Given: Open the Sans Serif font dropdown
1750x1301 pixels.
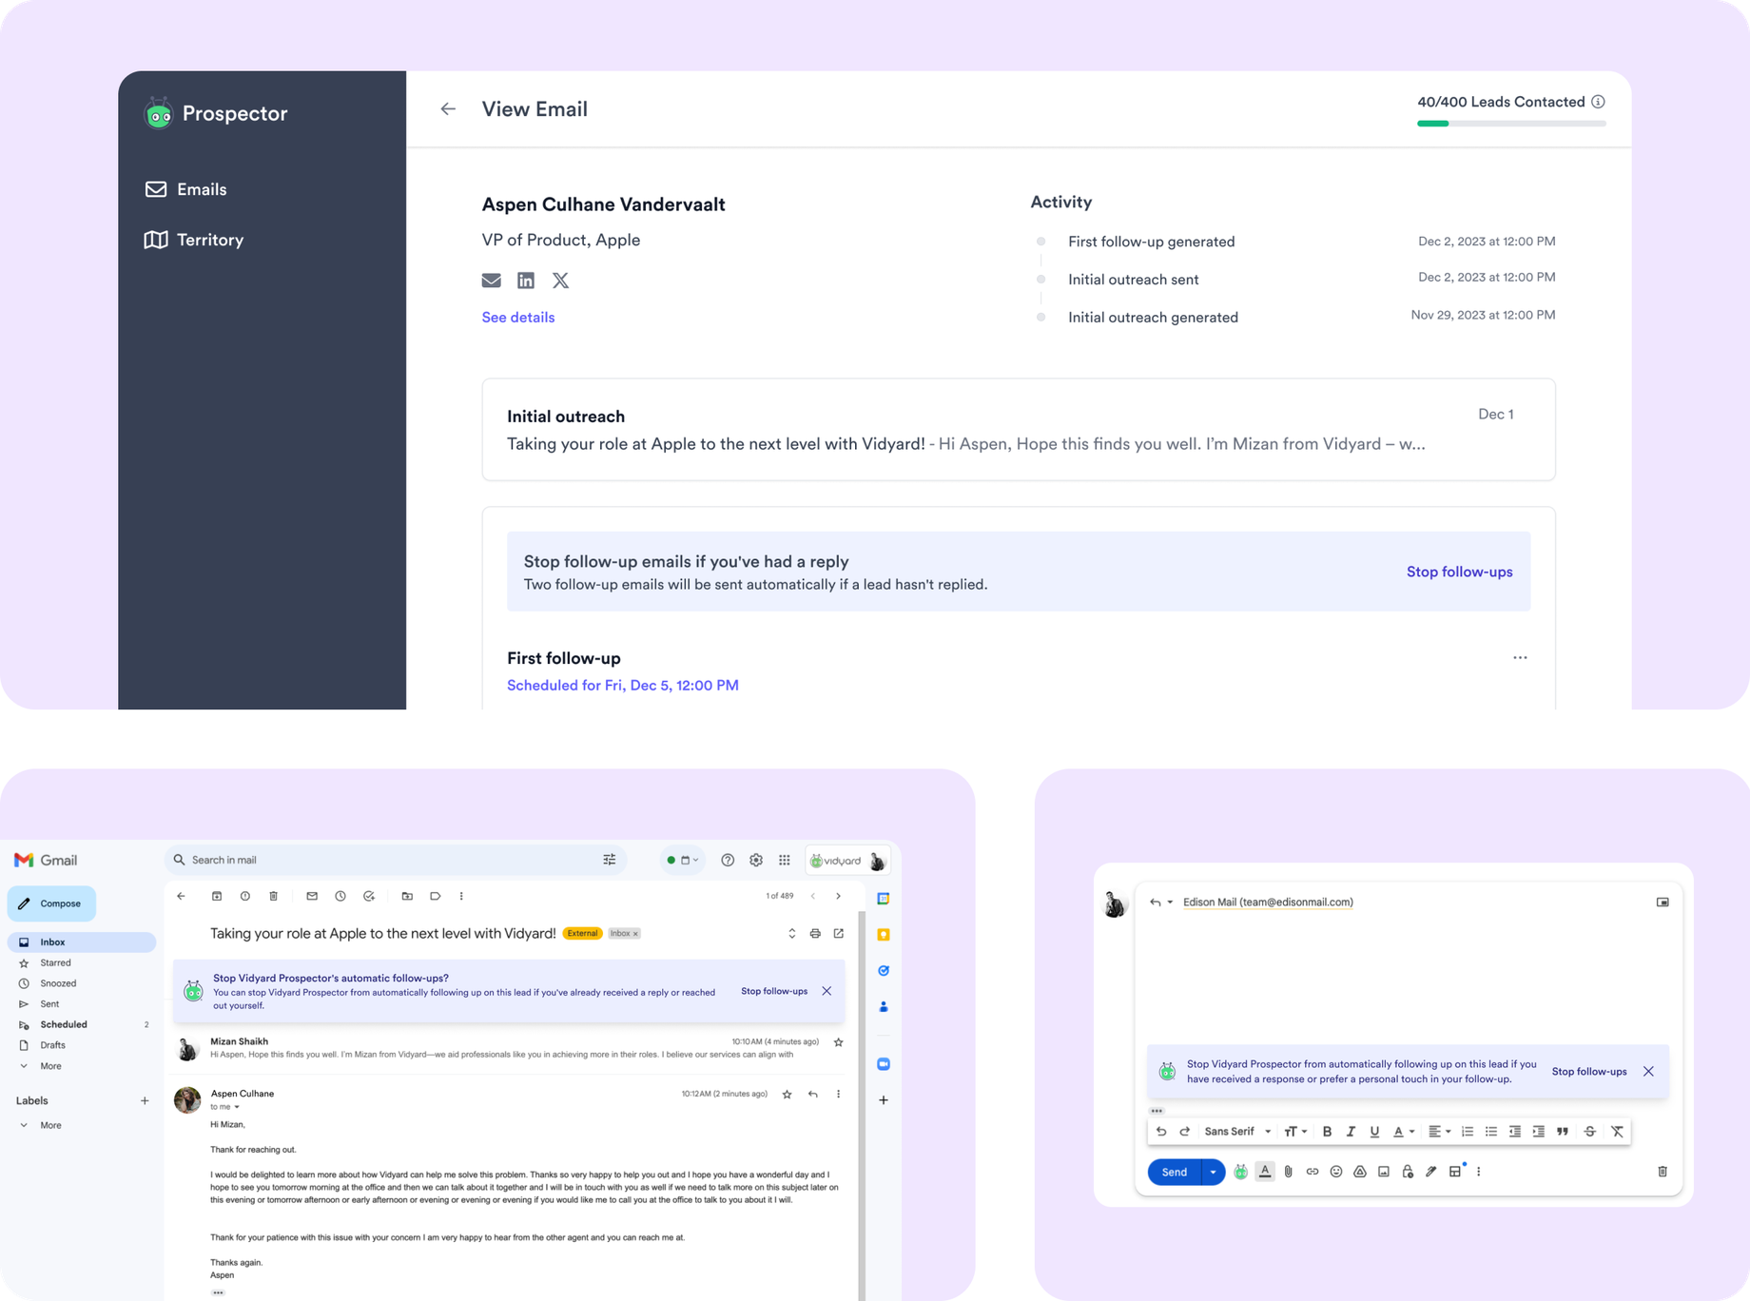Looking at the screenshot, I should 1237,1132.
